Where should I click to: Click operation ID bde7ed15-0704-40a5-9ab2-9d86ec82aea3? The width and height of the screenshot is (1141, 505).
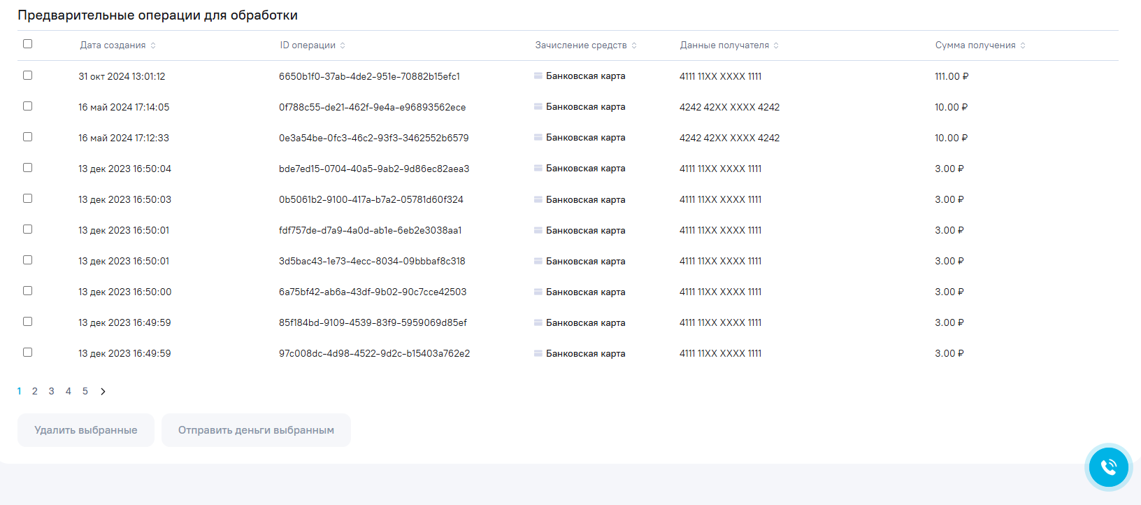click(x=374, y=169)
